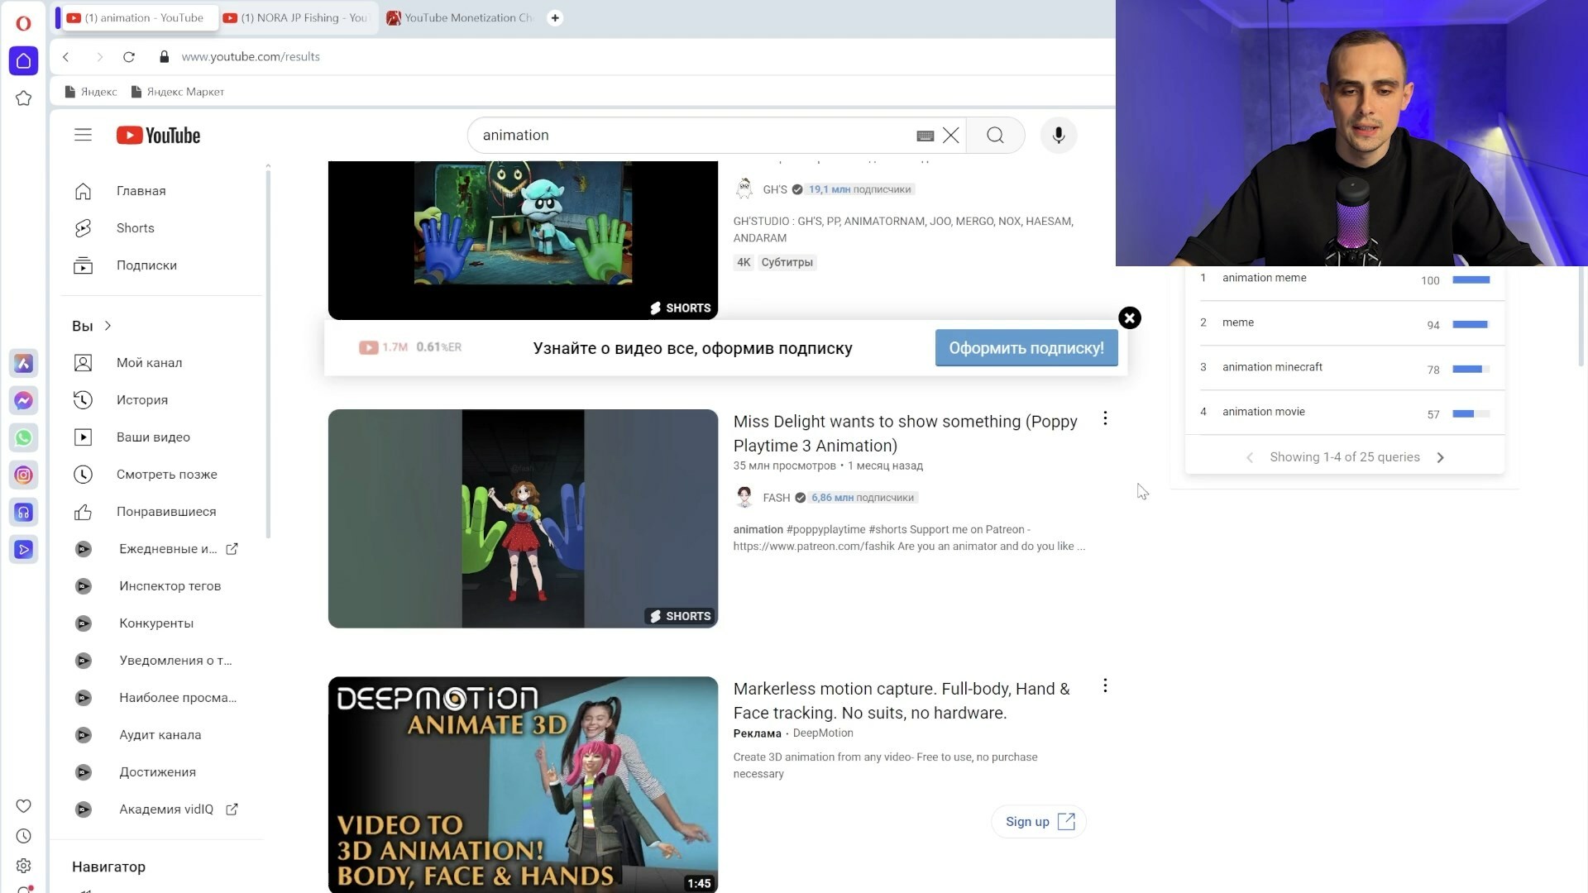This screenshot has width=1588, height=893.
Task: Expand the Вы section chevron
Action: point(108,326)
